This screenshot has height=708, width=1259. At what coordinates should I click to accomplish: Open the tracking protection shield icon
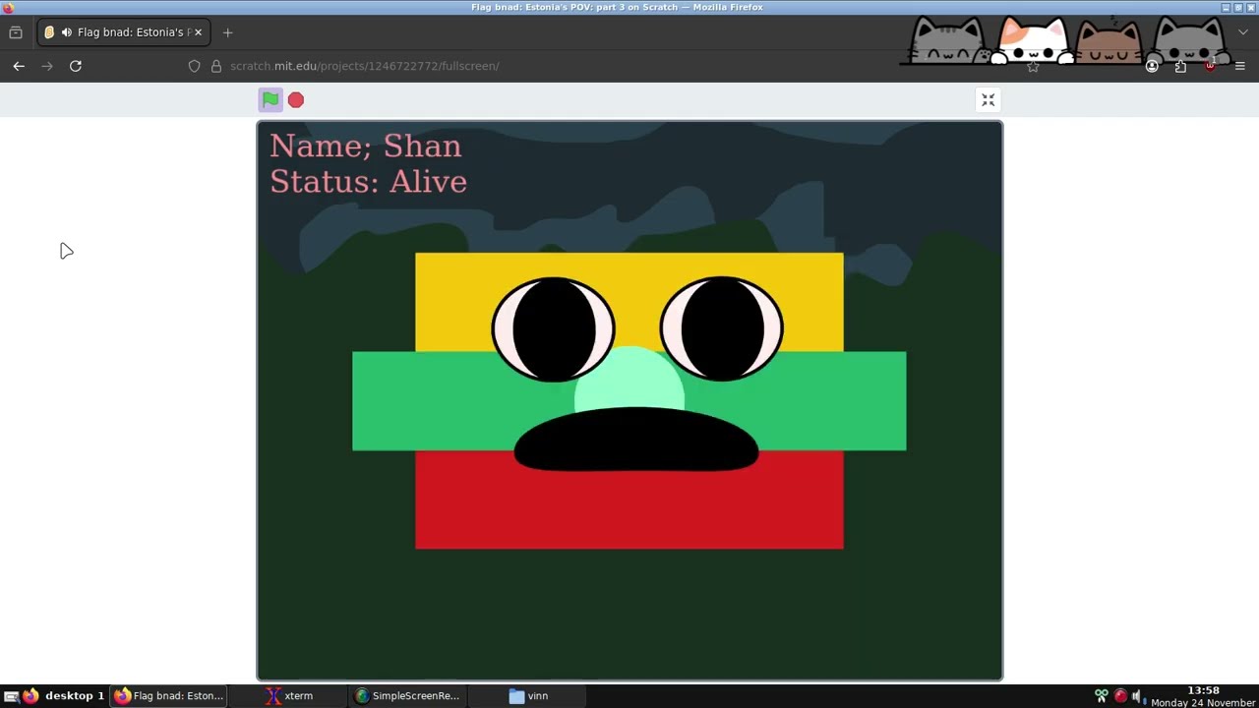coord(194,66)
